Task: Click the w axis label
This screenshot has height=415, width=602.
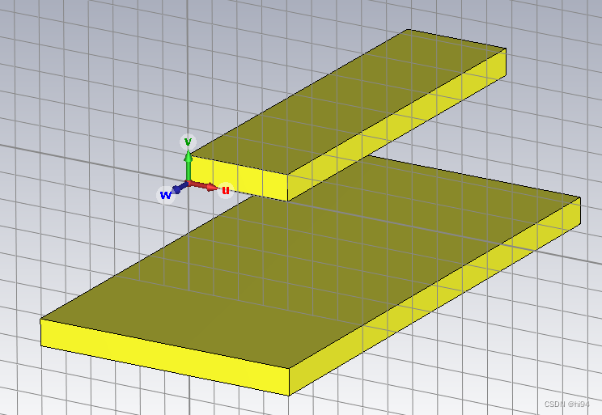Action: coord(166,195)
